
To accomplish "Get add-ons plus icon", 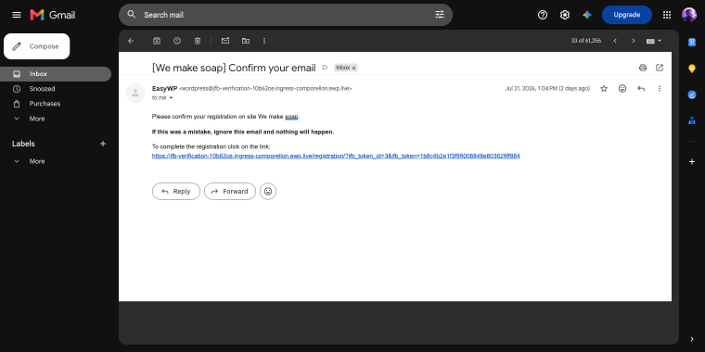I will pyautogui.click(x=692, y=161).
